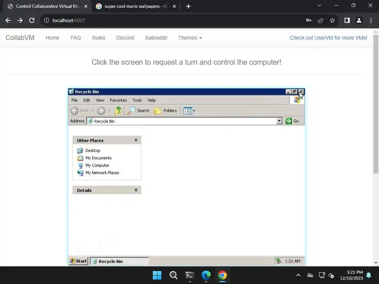Screen dimensions: 379x284
Task: Toggle the Folders pane button
Action: coord(165,111)
